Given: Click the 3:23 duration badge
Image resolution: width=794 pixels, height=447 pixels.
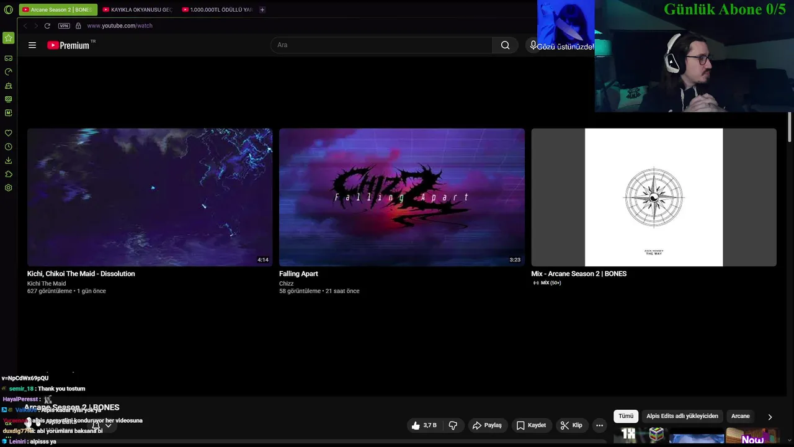Looking at the screenshot, I should pos(515,260).
